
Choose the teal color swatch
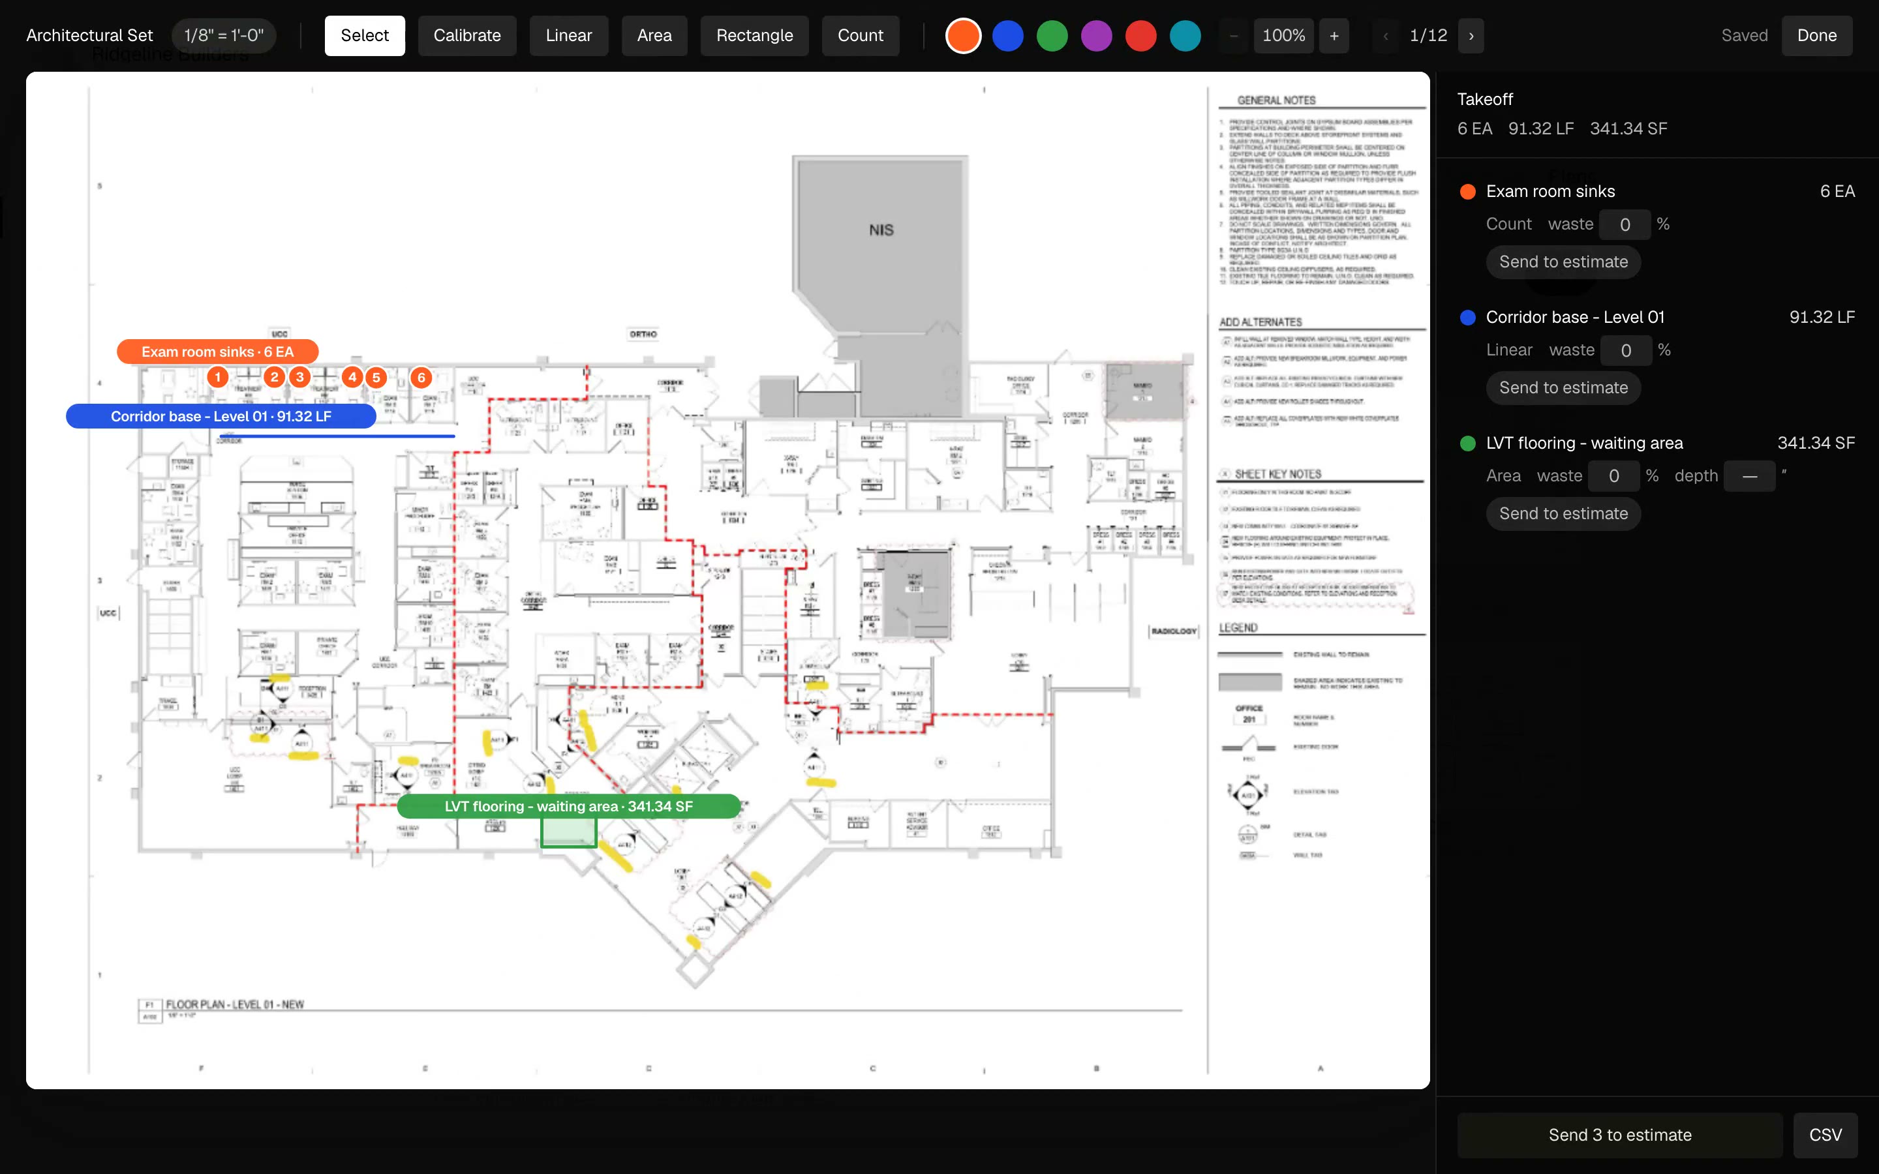(x=1185, y=36)
